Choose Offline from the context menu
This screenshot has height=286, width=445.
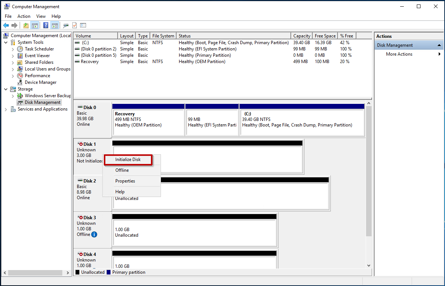coord(132,170)
